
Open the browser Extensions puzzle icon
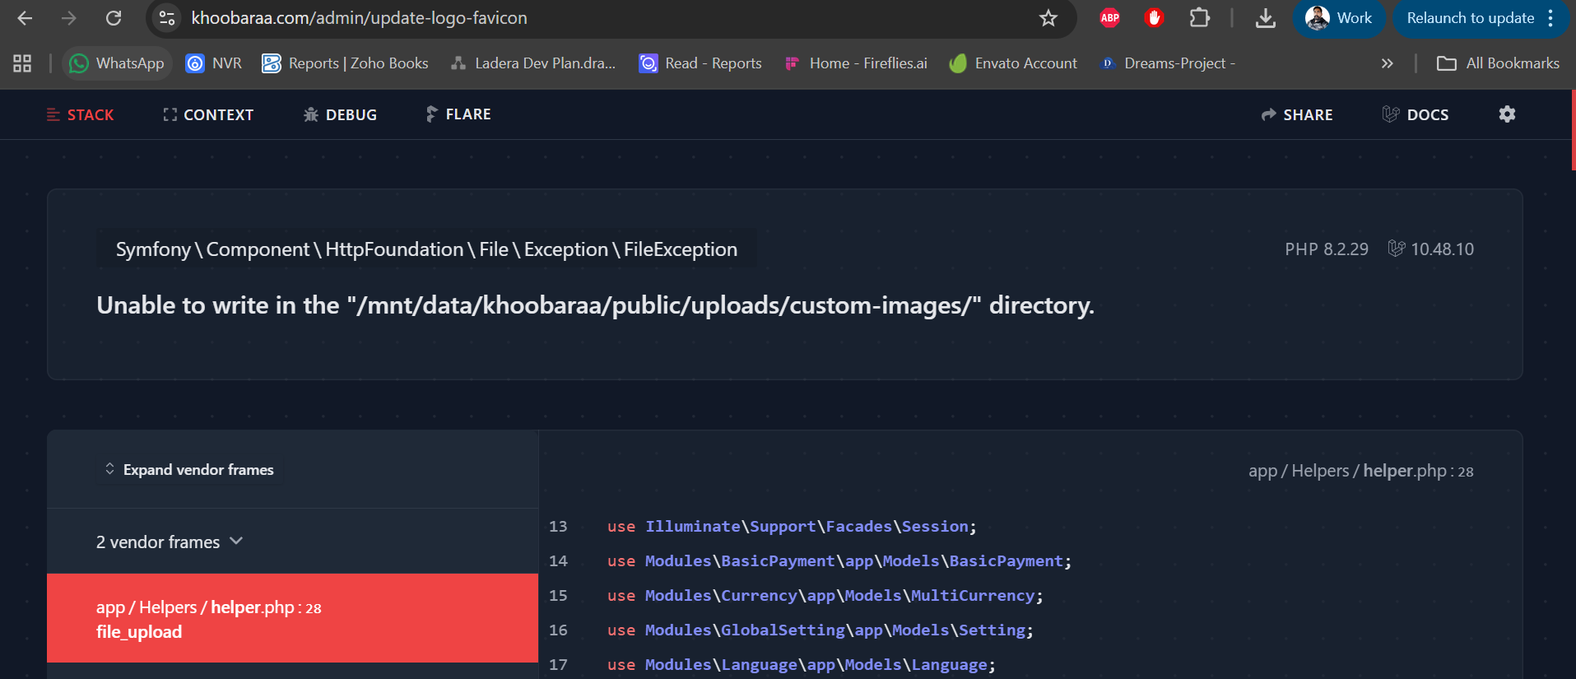coord(1199,18)
